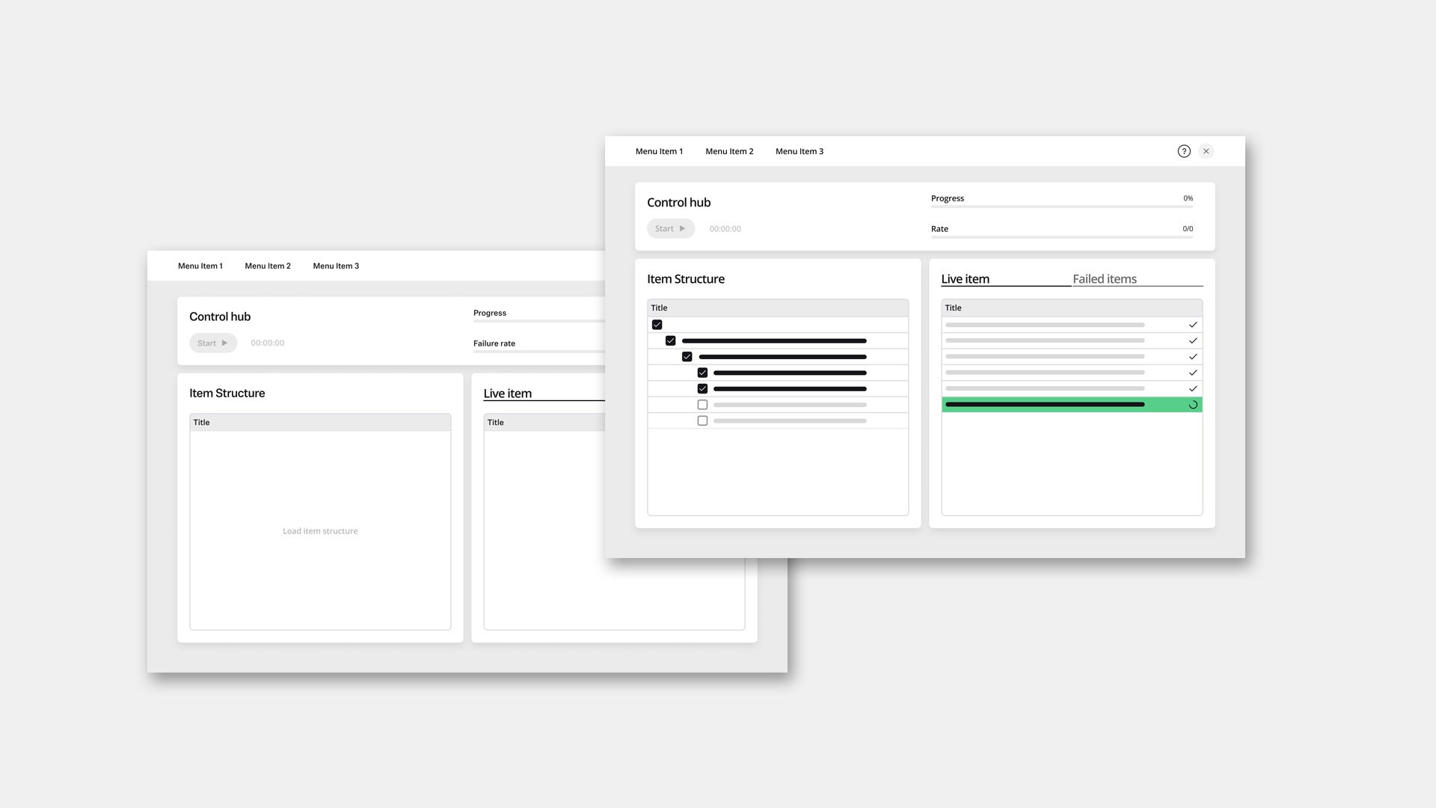Uncheck the second-level indented checkbox
The image size is (1436, 808).
[x=671, y=340]
